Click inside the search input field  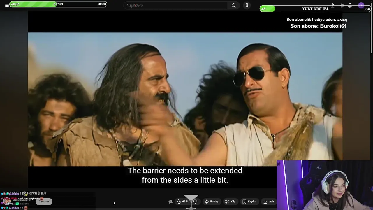176,5
